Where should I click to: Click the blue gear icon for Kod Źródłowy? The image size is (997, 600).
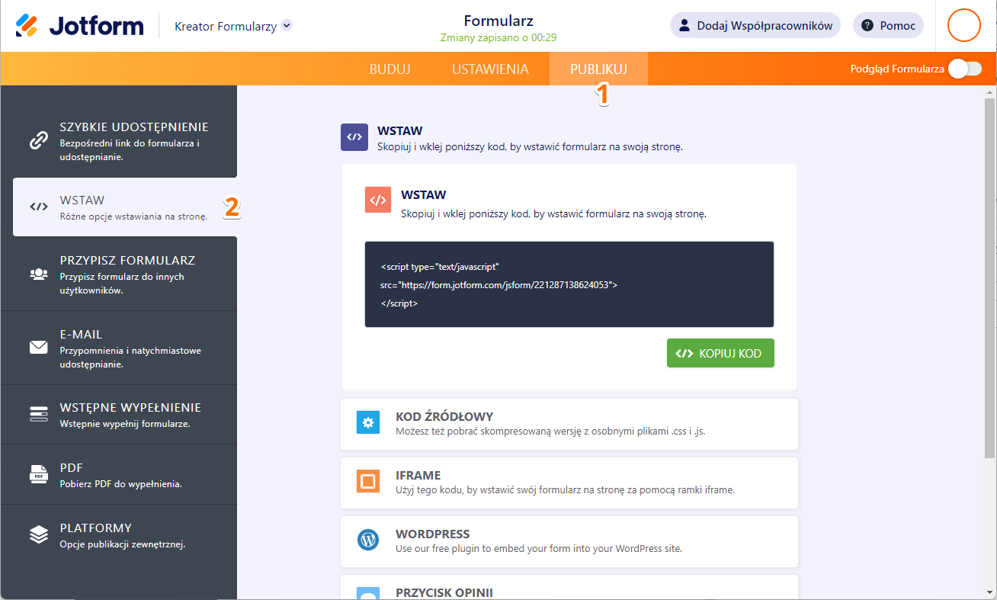[368, 422]
